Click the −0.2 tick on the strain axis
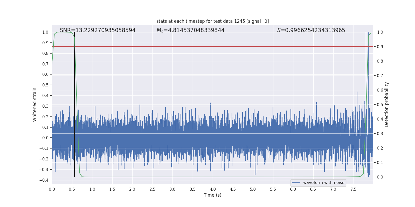Image resolution: width=415 pixels, height=207 pixels. point(44,159)
